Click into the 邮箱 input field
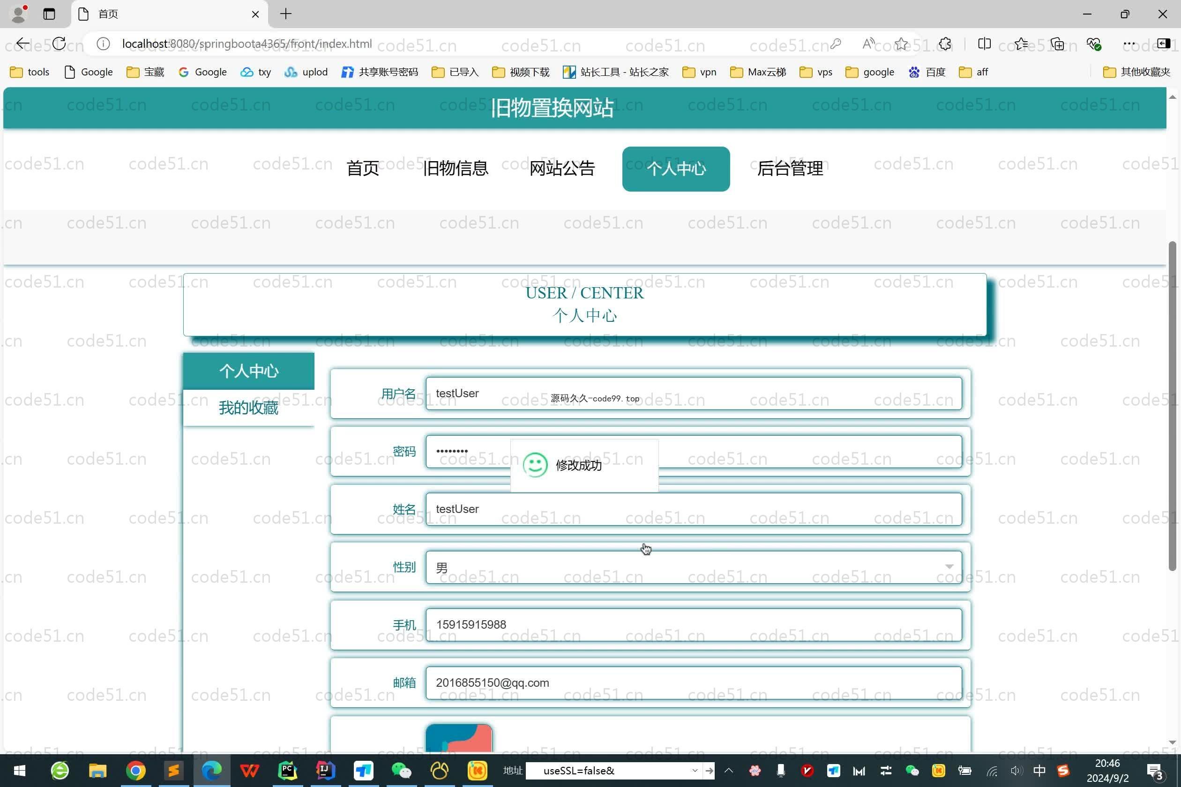The image size is (1181, 787). [694, 683]
